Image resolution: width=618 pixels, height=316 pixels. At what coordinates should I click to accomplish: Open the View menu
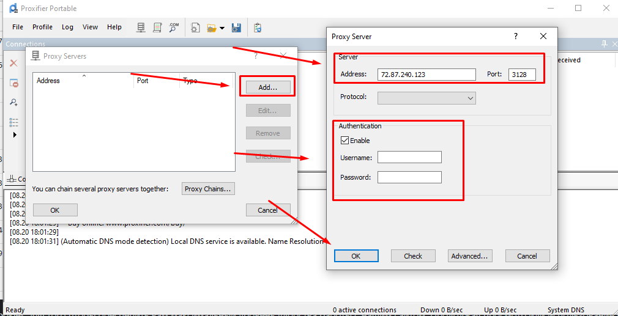point(91,27)
